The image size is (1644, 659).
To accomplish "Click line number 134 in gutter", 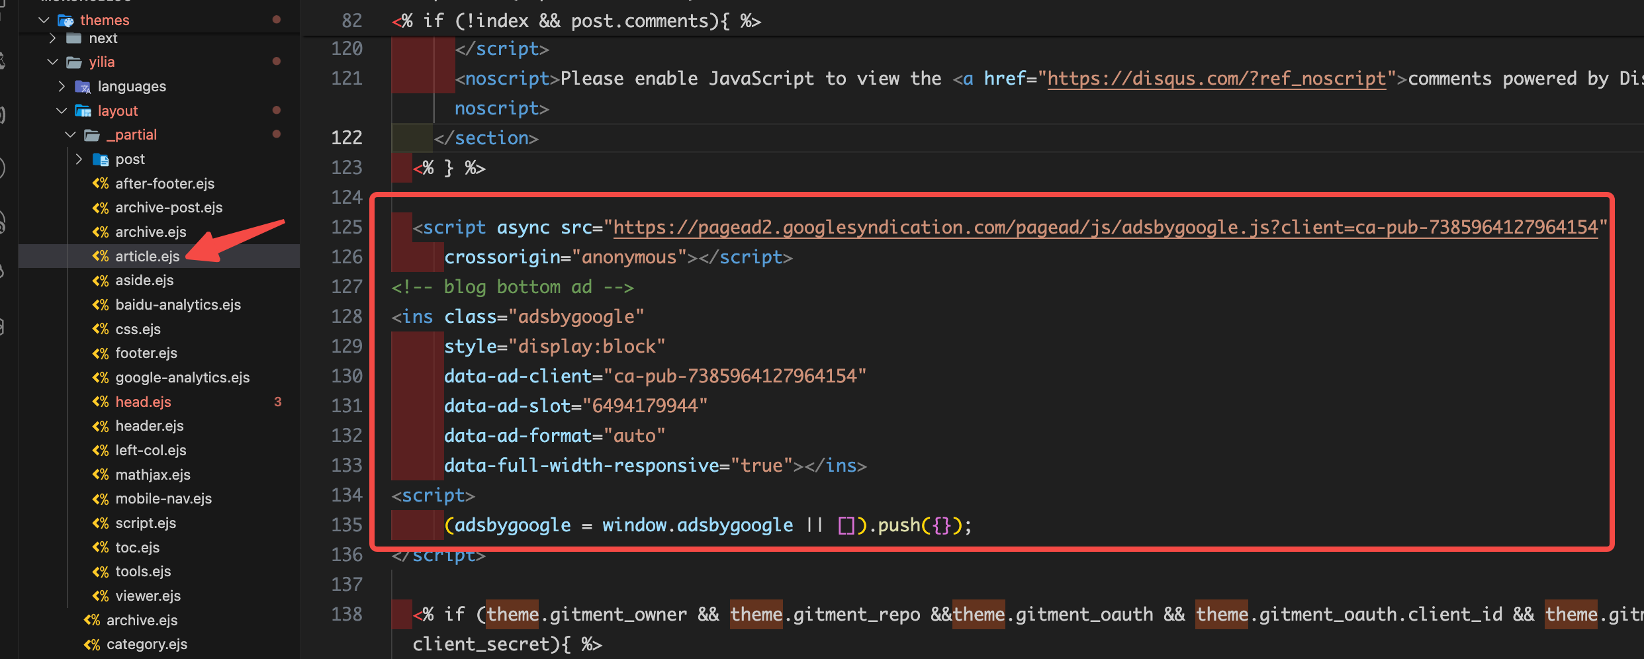I will (x=347, y=496).
